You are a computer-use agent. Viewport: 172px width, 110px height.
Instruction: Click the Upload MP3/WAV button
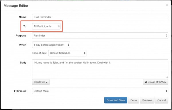point(156,82)
